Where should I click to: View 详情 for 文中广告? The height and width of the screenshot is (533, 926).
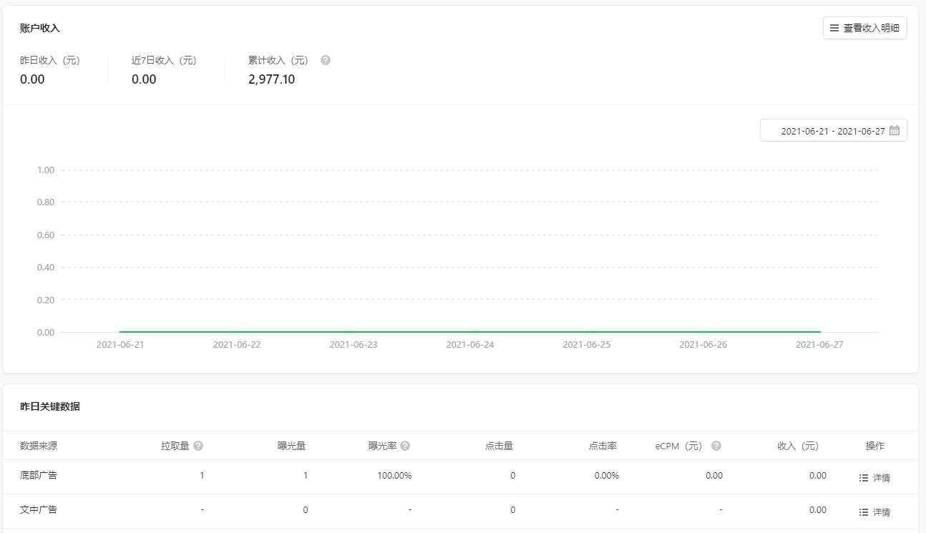[882, 512]
